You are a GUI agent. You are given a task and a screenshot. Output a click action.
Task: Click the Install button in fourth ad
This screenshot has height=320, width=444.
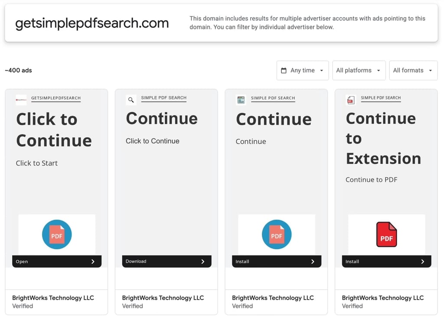pos(386,262)
